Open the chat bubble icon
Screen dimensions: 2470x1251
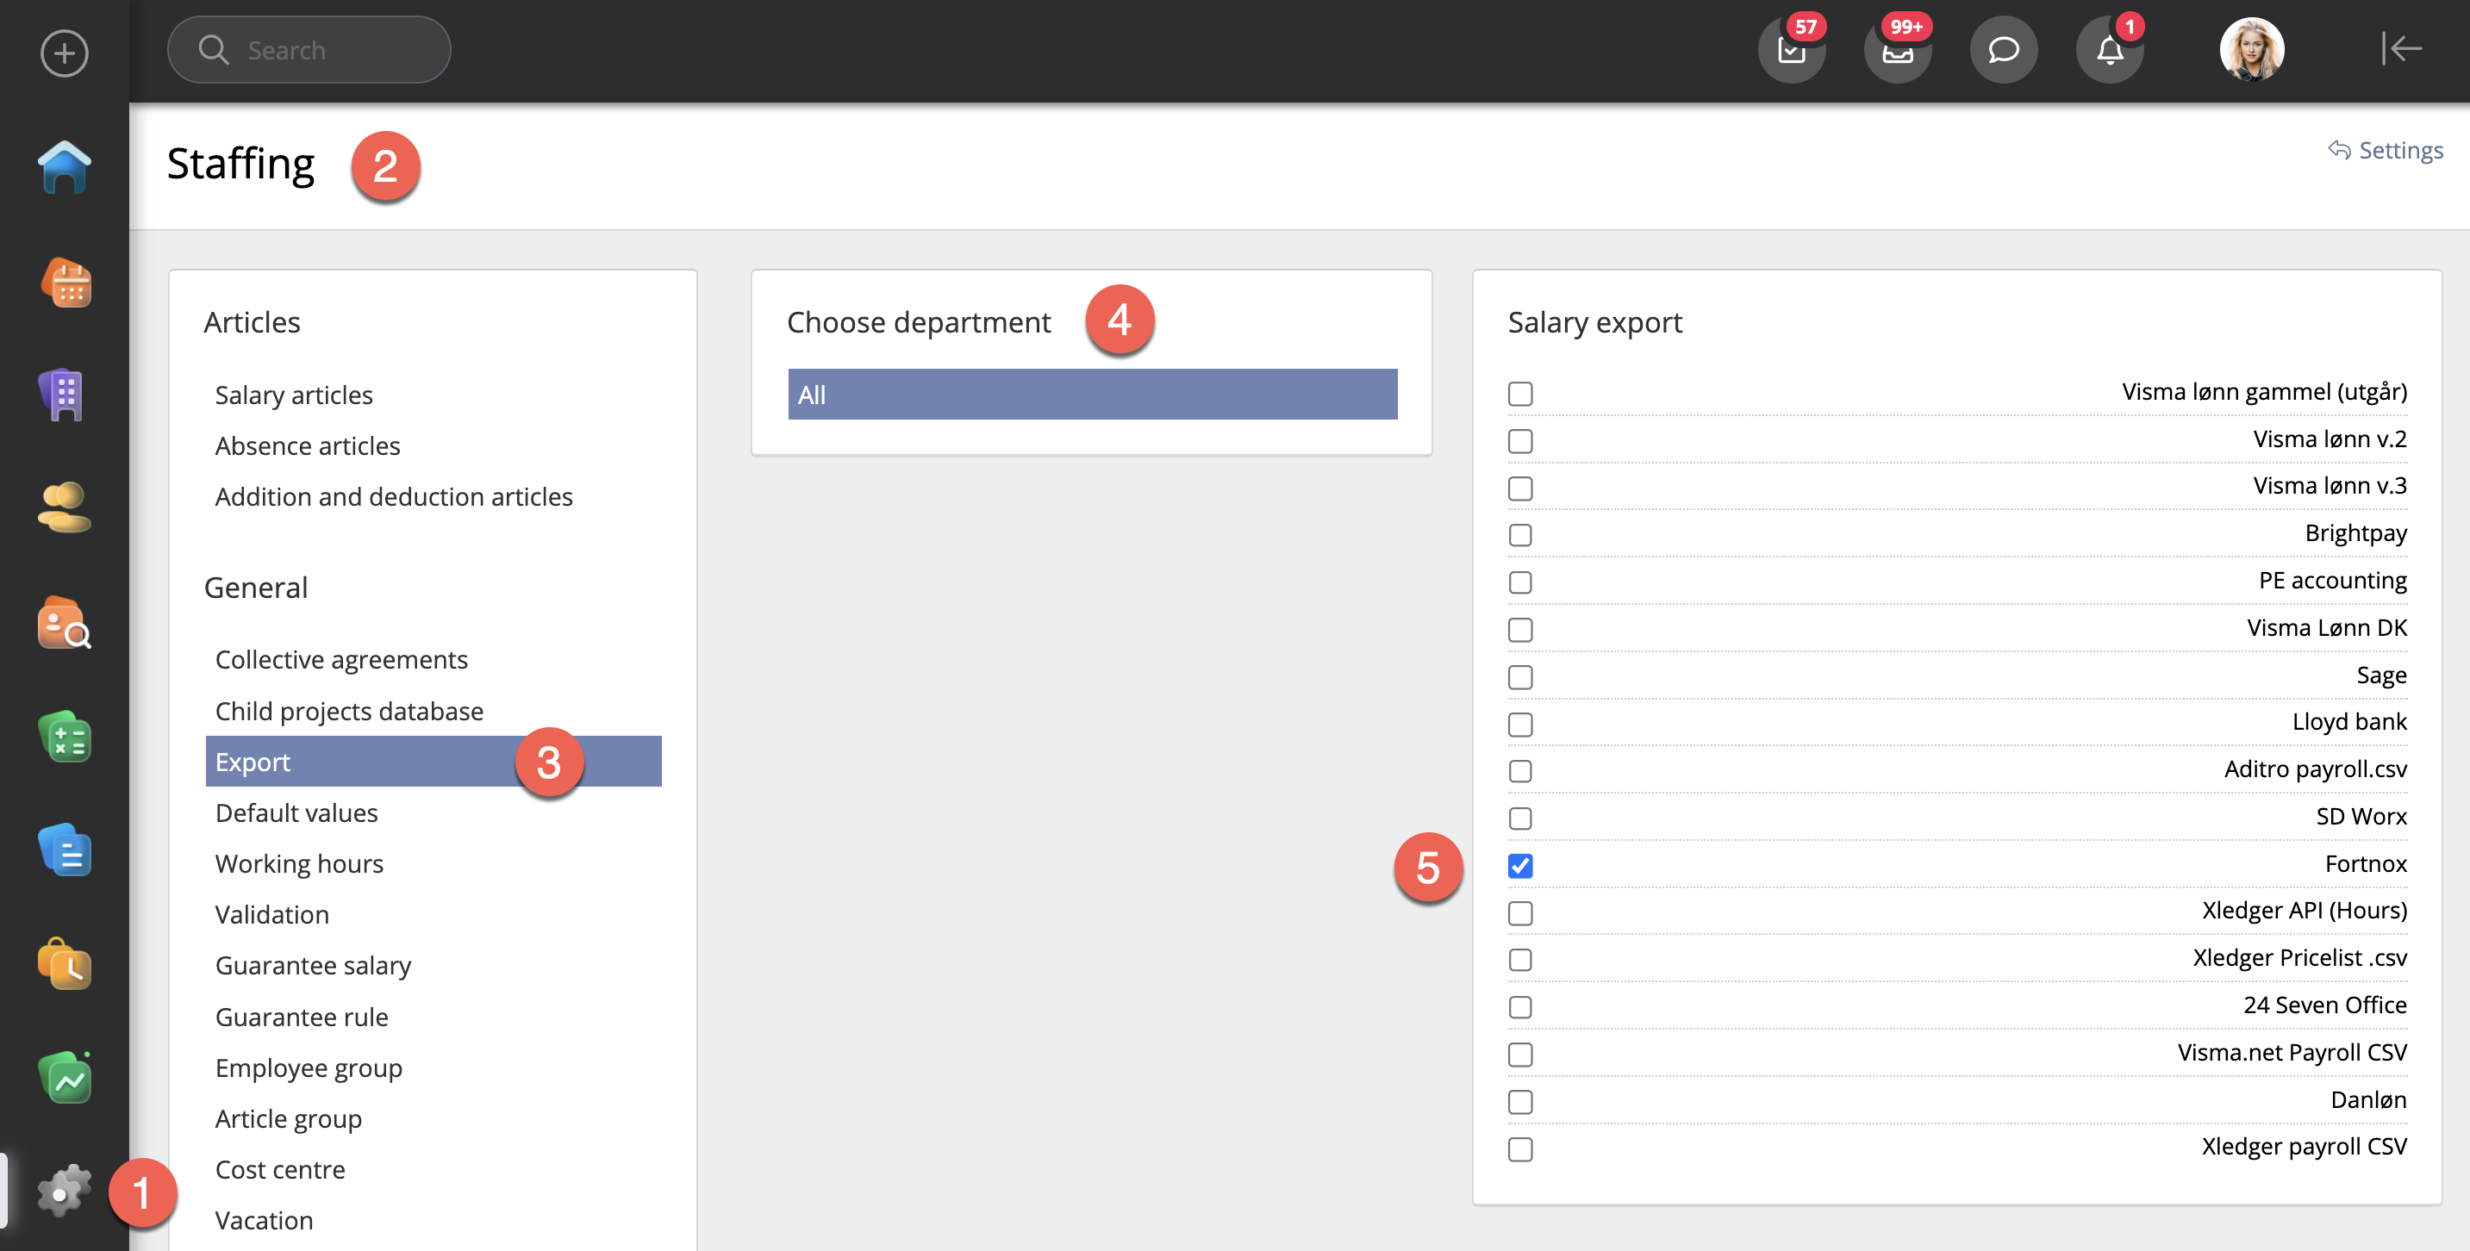pos(2003,49)
